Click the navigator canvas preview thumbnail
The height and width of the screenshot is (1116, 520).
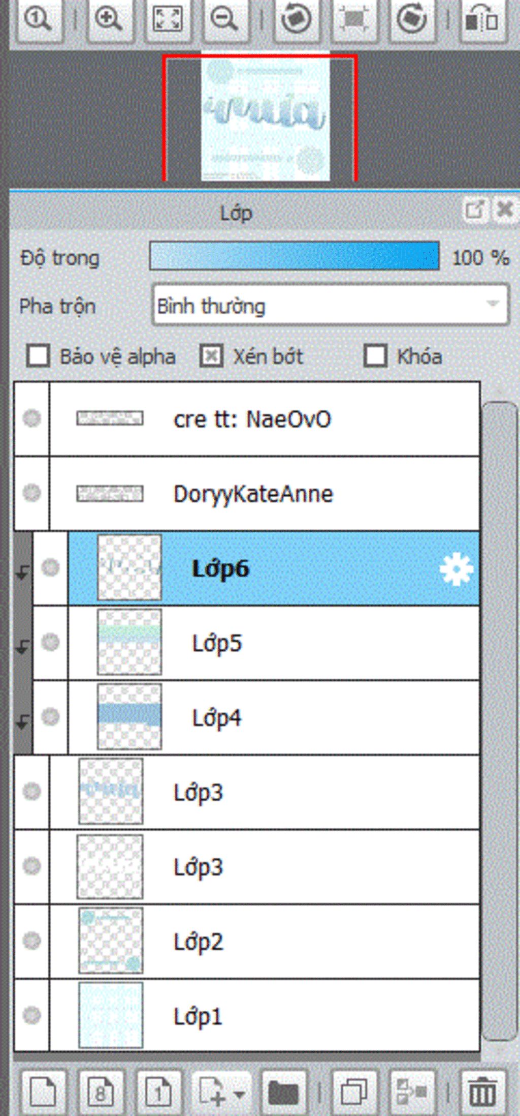coord(265,118)
